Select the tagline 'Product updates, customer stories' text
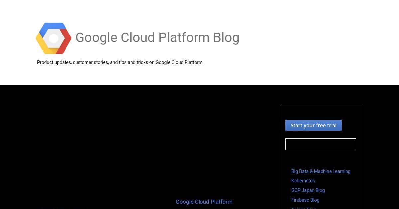Image resolution: width=399 pixels, height=209 pixels. [x=120, y=62]
